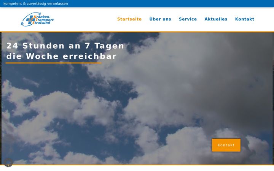
Task: Click the orange Kontakt button
Action: click(226, 145)
